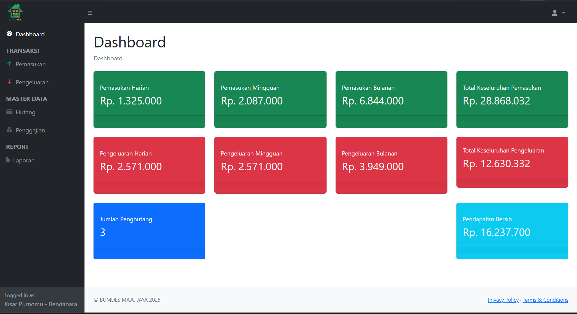Open the Privacy Policy link
Image resolution: width=577 pixels, height=314 pixels.
click(503, 300)
